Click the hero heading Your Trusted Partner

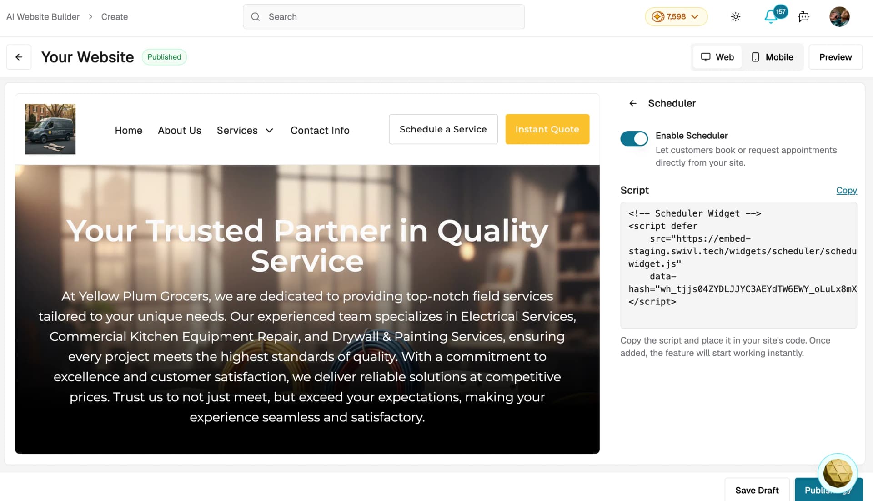click(307, 246)
